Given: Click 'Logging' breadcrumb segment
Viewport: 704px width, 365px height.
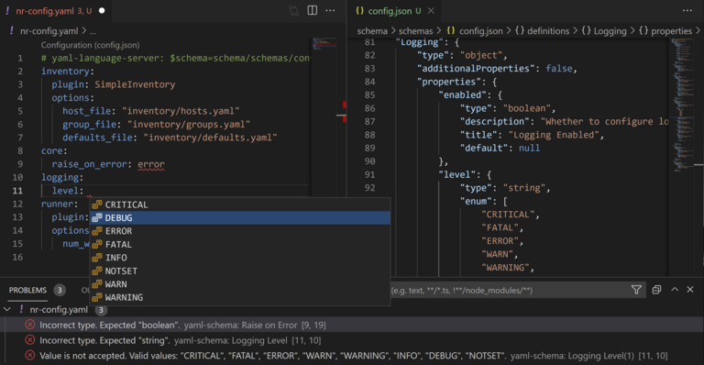Looking at the screenshot, I should pos(610,31).
